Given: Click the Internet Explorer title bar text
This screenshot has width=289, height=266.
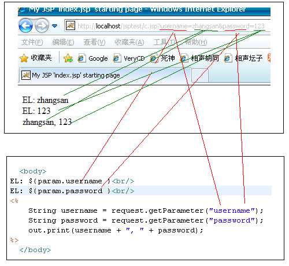Looking at the screenshot, I should pos(137,9).
